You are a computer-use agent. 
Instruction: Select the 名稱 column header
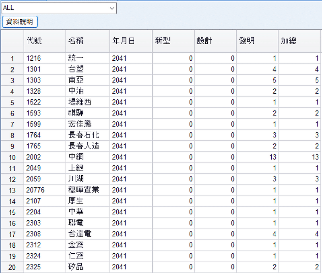click(x=88, y=41)
